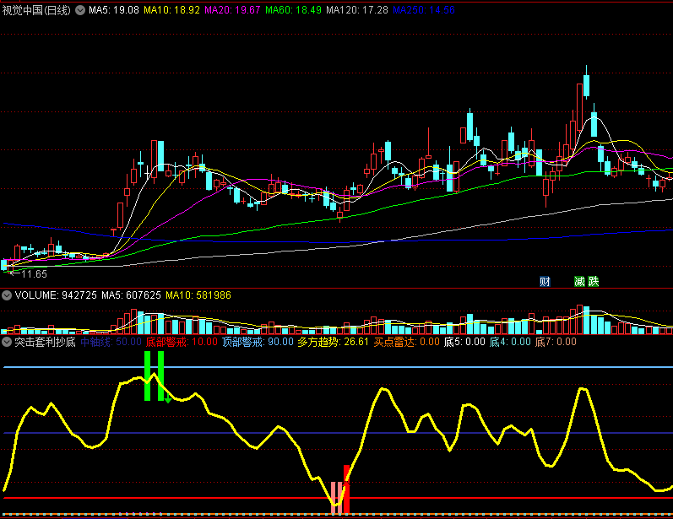The width and height of the screenshot is (673, 519).
Task: Click the solid red buy signal bar
Action: click(346, 489)
